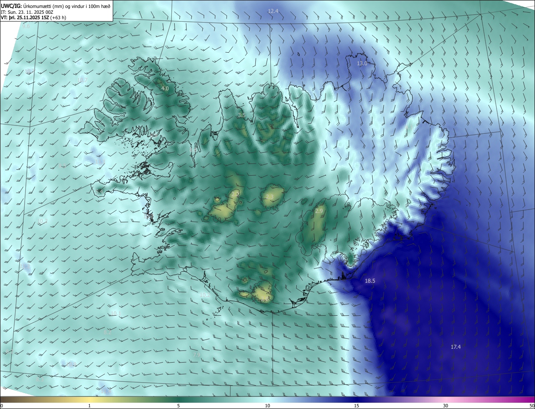The width and height of the screenshot is (535, 409).
Task: Click the map title line beginning "UWC/IG: Úrkomumætti (mm)"
Action: tap(56, 6)
